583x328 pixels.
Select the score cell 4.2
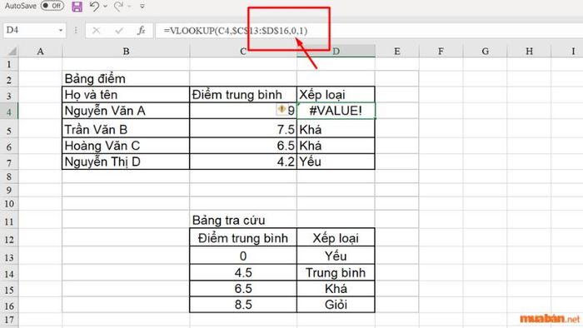[243, 162]
